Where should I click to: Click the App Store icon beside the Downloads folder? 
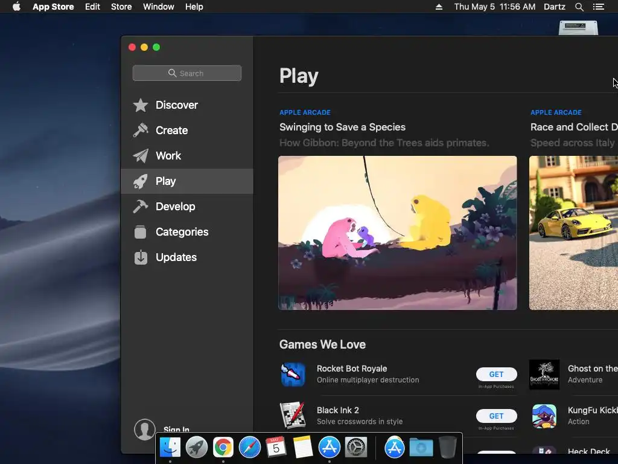395,448
